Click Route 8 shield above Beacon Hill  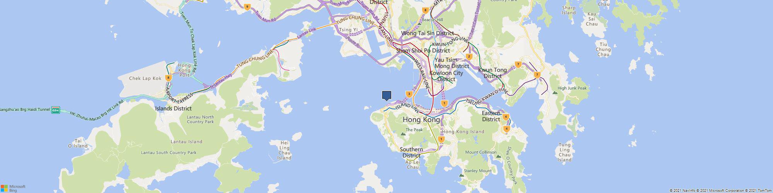pyautogui.click(x=425, y=10)
